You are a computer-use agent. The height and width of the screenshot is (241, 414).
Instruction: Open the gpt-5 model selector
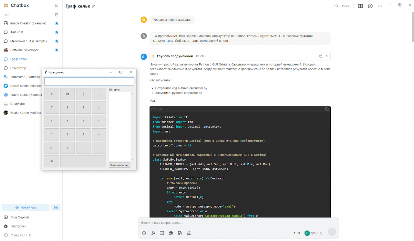tap(314, 233)
